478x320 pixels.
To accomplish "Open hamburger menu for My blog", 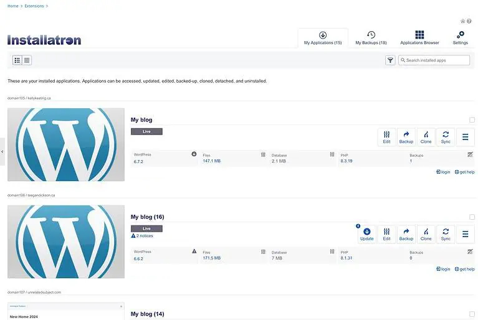I will (x=466, y=137).
